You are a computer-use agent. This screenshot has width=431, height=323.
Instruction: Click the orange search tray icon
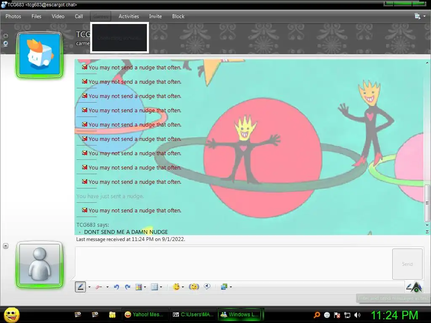pyautogui.click(x=317, y=315)
